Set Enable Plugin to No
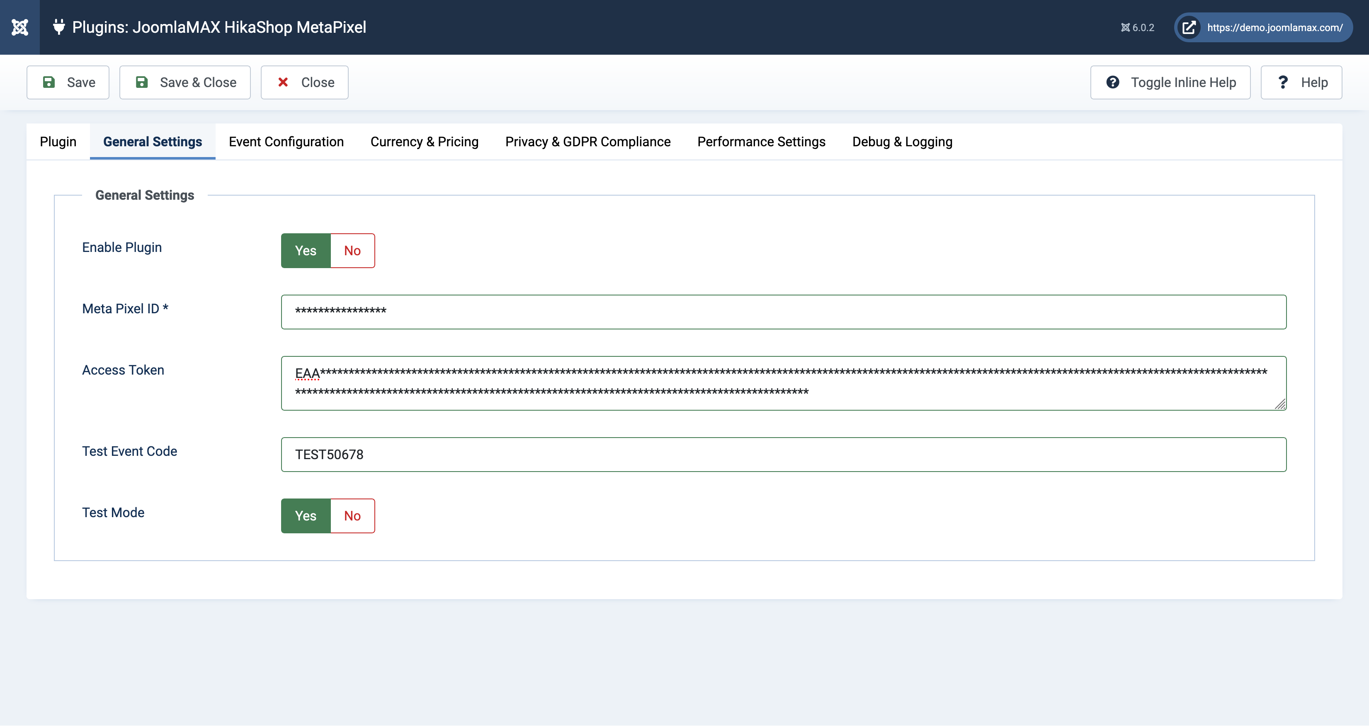The height and width of the screenshot is (726, 1369). (352, 251)
